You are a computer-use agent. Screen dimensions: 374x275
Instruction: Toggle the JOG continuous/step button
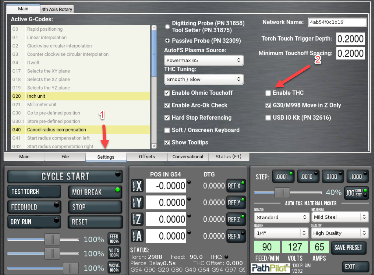(356, 193)
